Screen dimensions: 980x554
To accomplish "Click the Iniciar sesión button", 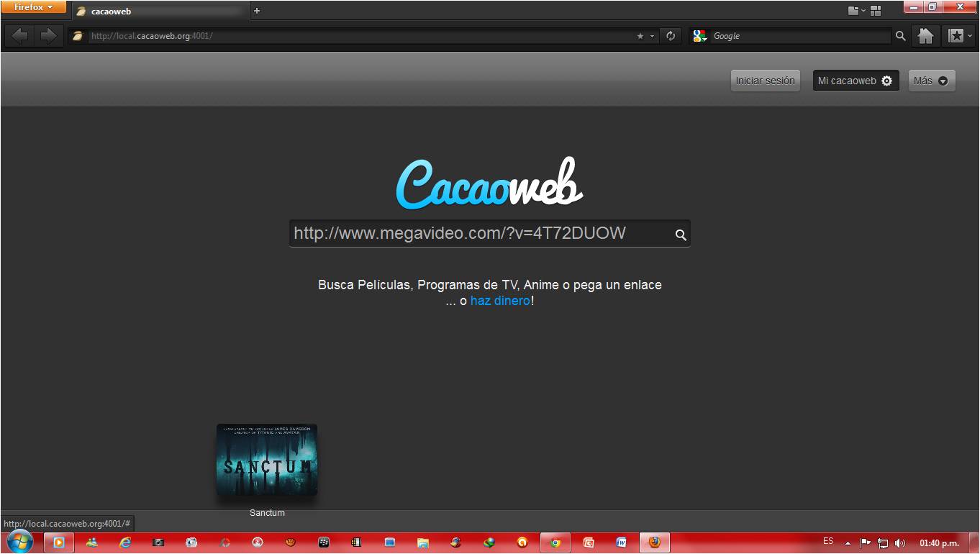I will coord(765,81).
